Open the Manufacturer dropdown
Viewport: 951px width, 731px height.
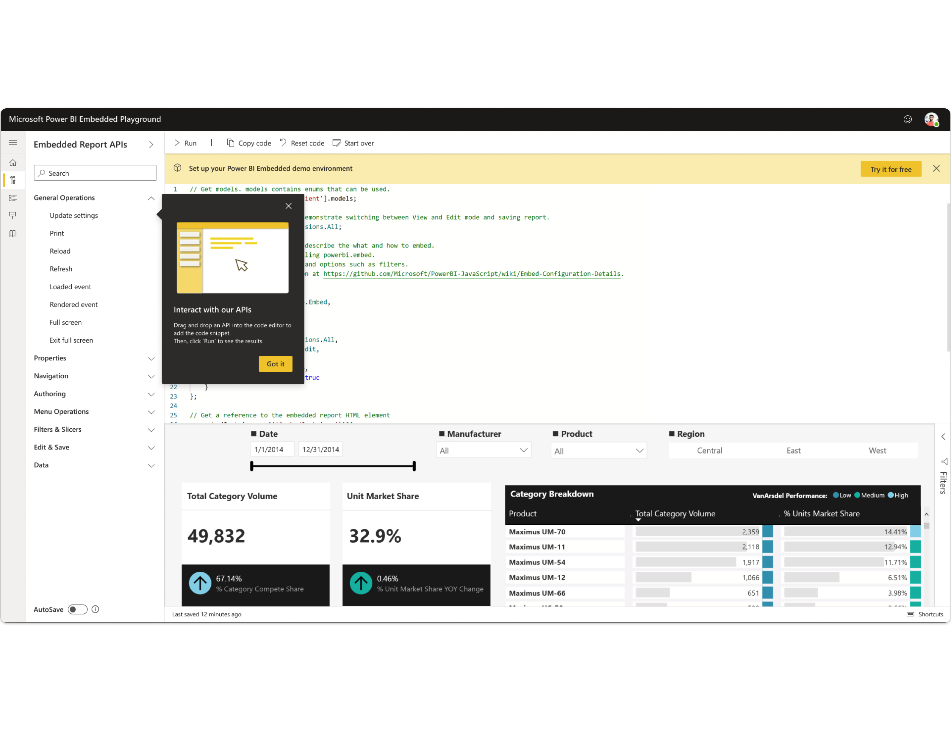(483, 450)
